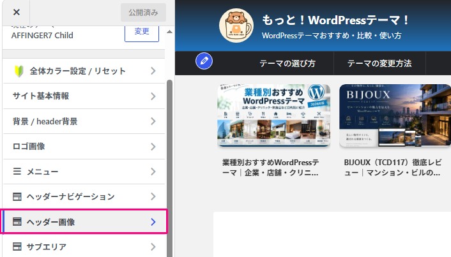The height and width of the screenshot is (257, 451).
Task: Open 背景 / header背景 section
Action: pyautogui.click(x=84, y=121)
